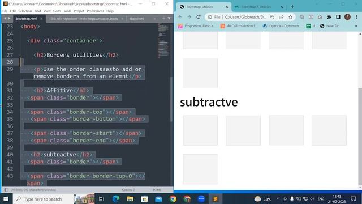The image size is (362, 204).
Task: Click the subtractve heading in the browser
Action: tap(209, 102)
